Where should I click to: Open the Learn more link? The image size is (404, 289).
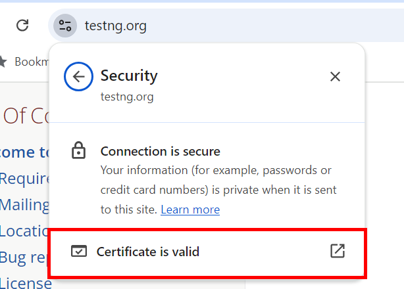coord(190,210)
